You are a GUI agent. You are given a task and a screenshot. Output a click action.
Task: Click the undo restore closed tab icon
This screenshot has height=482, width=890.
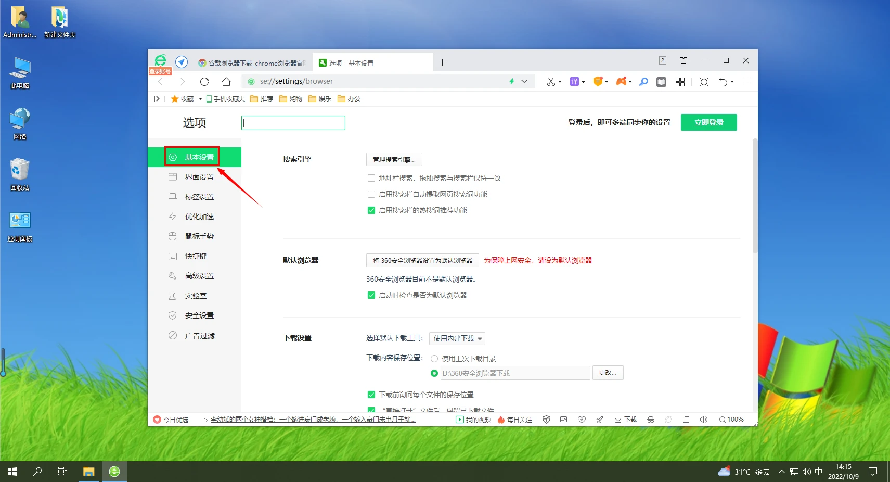(723, 82)
